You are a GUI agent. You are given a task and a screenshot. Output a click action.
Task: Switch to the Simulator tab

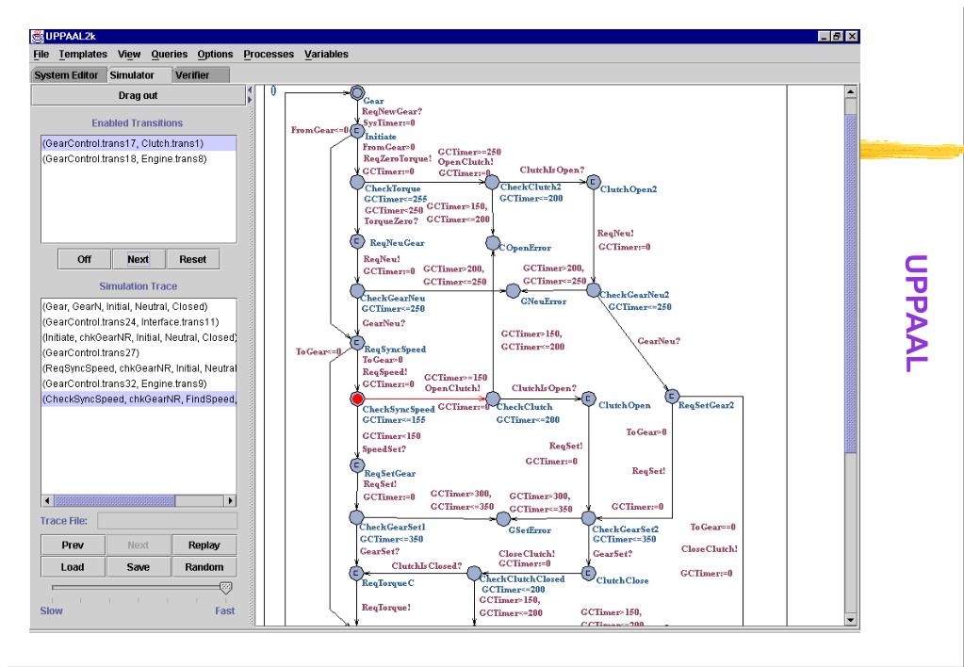pos(138,75)
